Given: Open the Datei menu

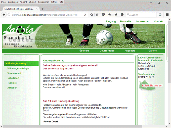Looking at the screenshot, I should click(x=4, y=2).
